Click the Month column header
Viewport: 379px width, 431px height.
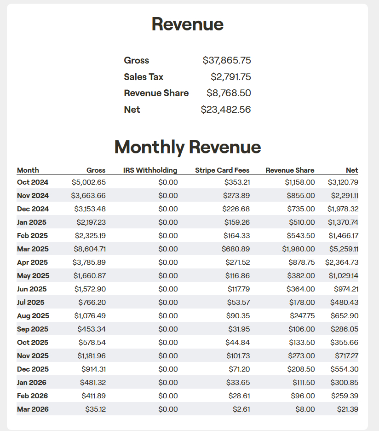(x=28, y=170)
